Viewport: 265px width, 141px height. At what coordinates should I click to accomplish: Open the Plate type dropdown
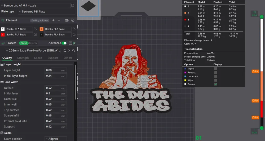46,12
